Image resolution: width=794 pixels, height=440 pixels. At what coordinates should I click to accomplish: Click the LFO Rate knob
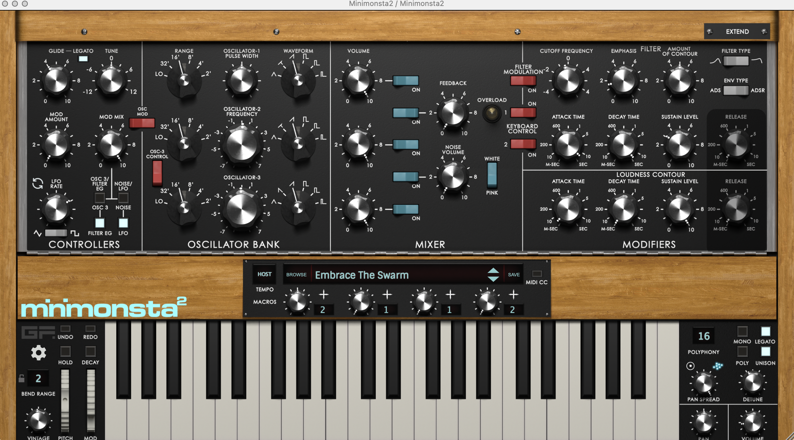coord(56,209)
